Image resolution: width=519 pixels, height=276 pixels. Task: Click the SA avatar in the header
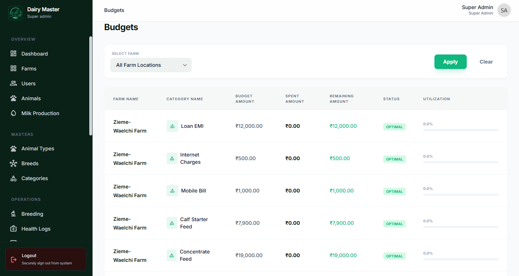tap(504, 10)
